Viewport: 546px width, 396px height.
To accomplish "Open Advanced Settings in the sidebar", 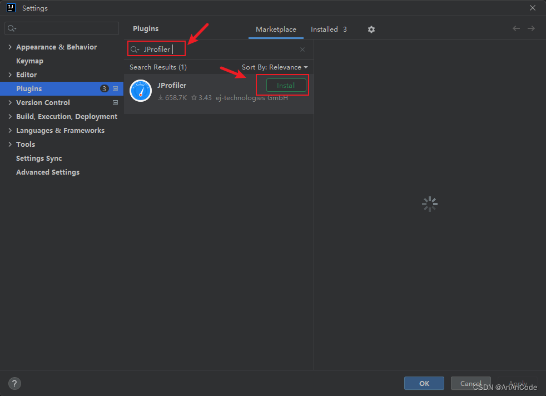I will point(48,172).
